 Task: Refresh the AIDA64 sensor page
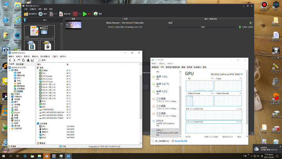[23, 60]
